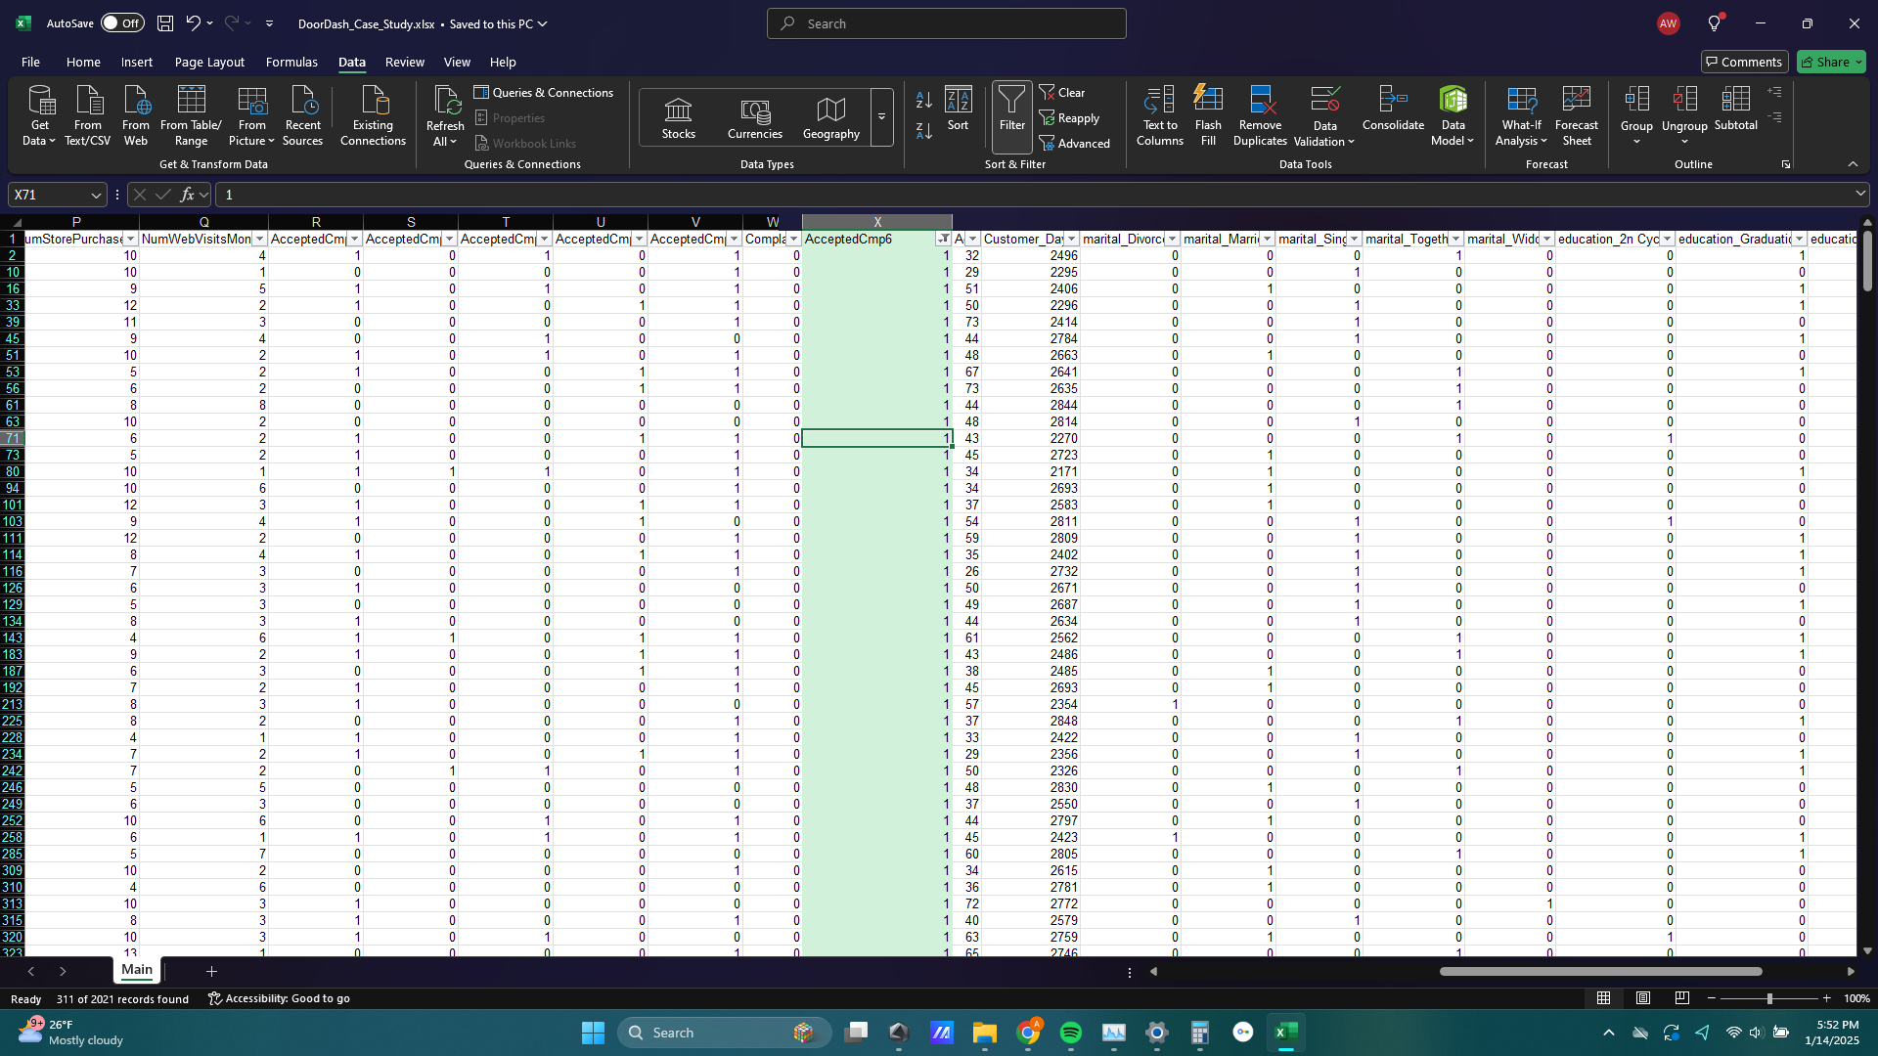
Task: Click Clear filter button
Action: tap(1062, 92)
